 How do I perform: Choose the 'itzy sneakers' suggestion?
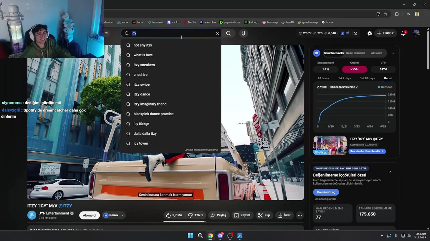pyautogui.click(x=171, y=65)
